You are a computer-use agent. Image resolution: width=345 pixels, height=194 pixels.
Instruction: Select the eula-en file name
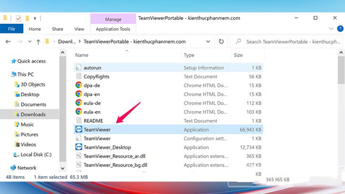click(92, 112)
